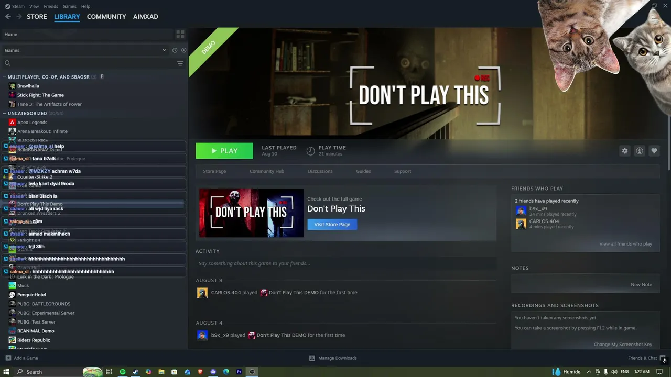Click CARLOS.404 friend avatar

point(521,224)
